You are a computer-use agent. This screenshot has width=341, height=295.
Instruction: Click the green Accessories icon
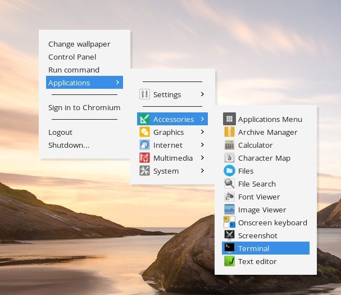pyautogui.click(x=144, y=119)
